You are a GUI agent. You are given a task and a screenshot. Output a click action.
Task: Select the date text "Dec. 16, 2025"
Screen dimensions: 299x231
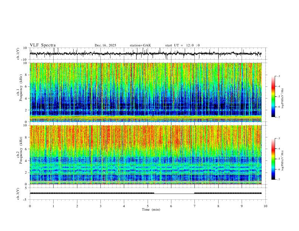(105, 45)
